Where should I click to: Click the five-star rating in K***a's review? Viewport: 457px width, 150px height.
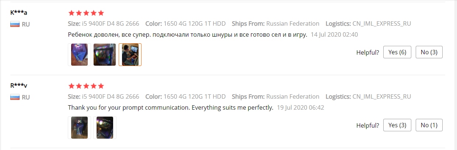pyautogui.click(x=86, y=13)
